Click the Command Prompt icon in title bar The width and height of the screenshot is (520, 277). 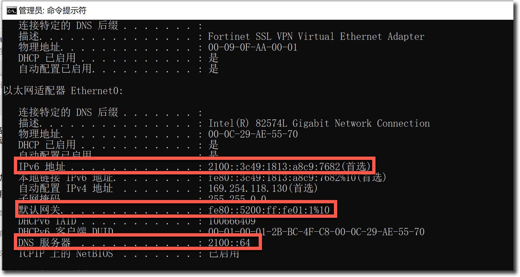tap(11, 11)
